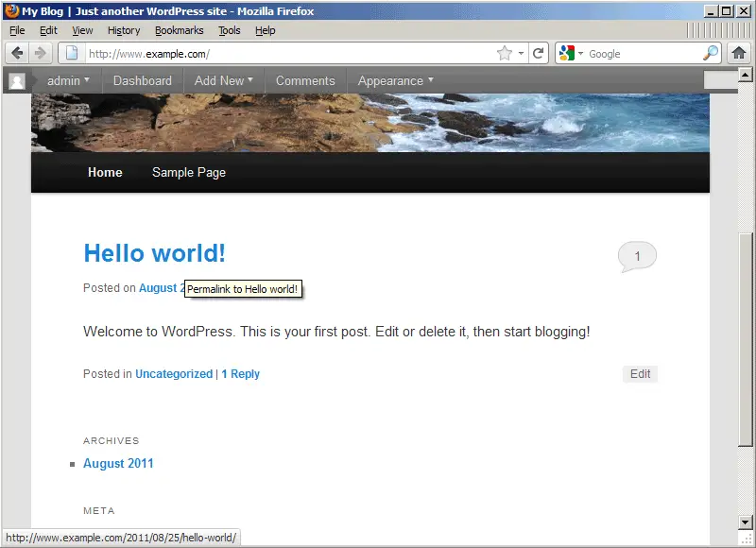Open the Edit menu
This screenshot has width=756, height=548.
pos(48,30)
